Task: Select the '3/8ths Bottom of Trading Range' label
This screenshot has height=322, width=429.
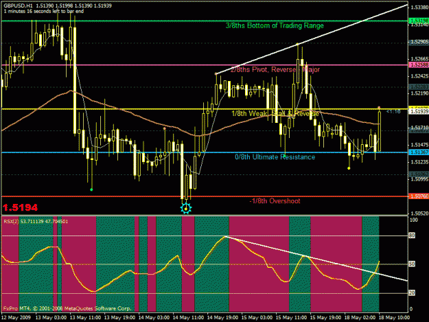Action: click(x=275, y=25)
